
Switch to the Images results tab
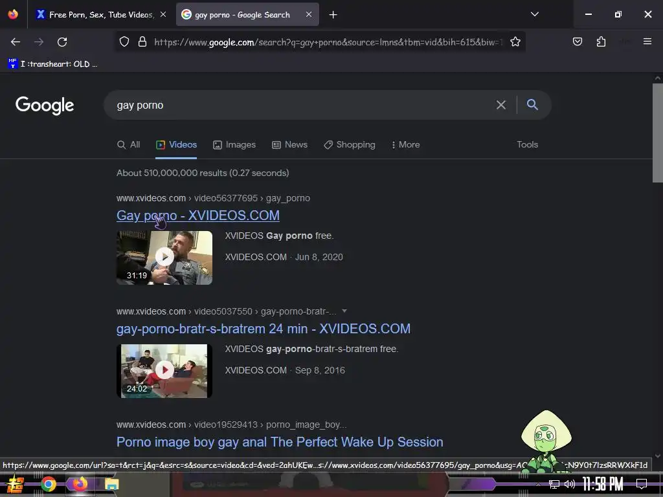pyautogui.click(x=234, y=144)
